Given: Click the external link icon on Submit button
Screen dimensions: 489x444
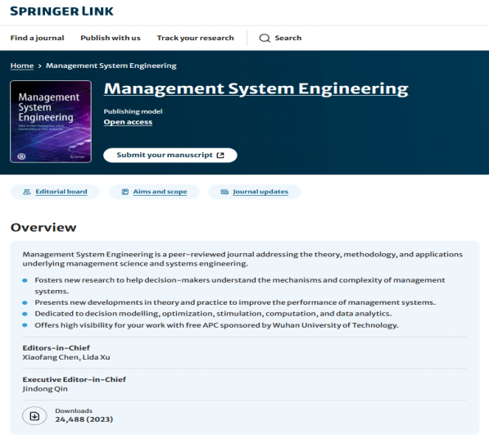Looking at the screenshot, I should click(220, 156).
